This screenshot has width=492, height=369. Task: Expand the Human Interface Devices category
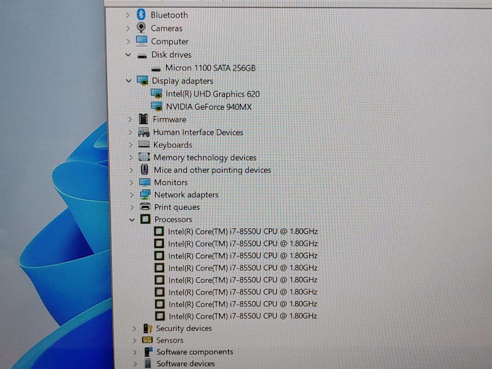tap(130, 132)
